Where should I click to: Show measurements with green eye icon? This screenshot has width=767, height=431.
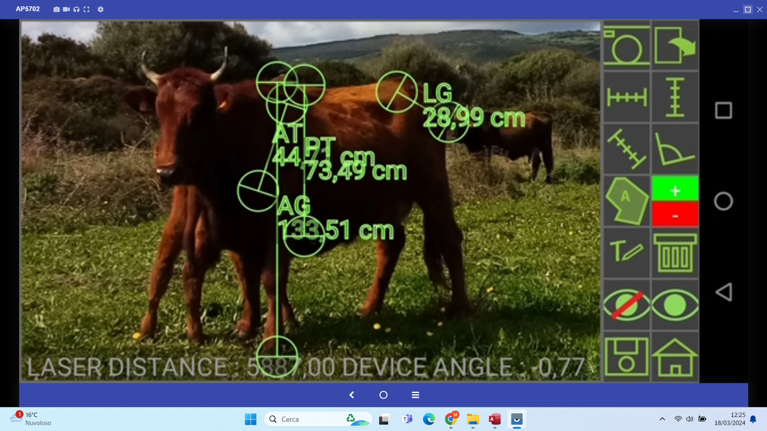coord(675,305)
